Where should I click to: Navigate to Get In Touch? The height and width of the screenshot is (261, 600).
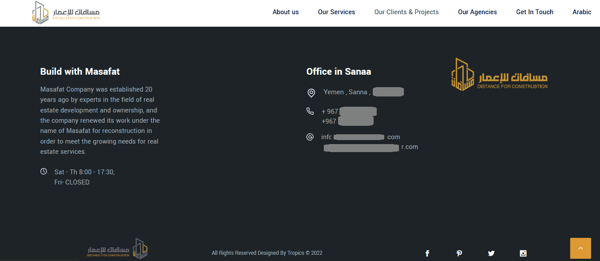pos(535,12)
